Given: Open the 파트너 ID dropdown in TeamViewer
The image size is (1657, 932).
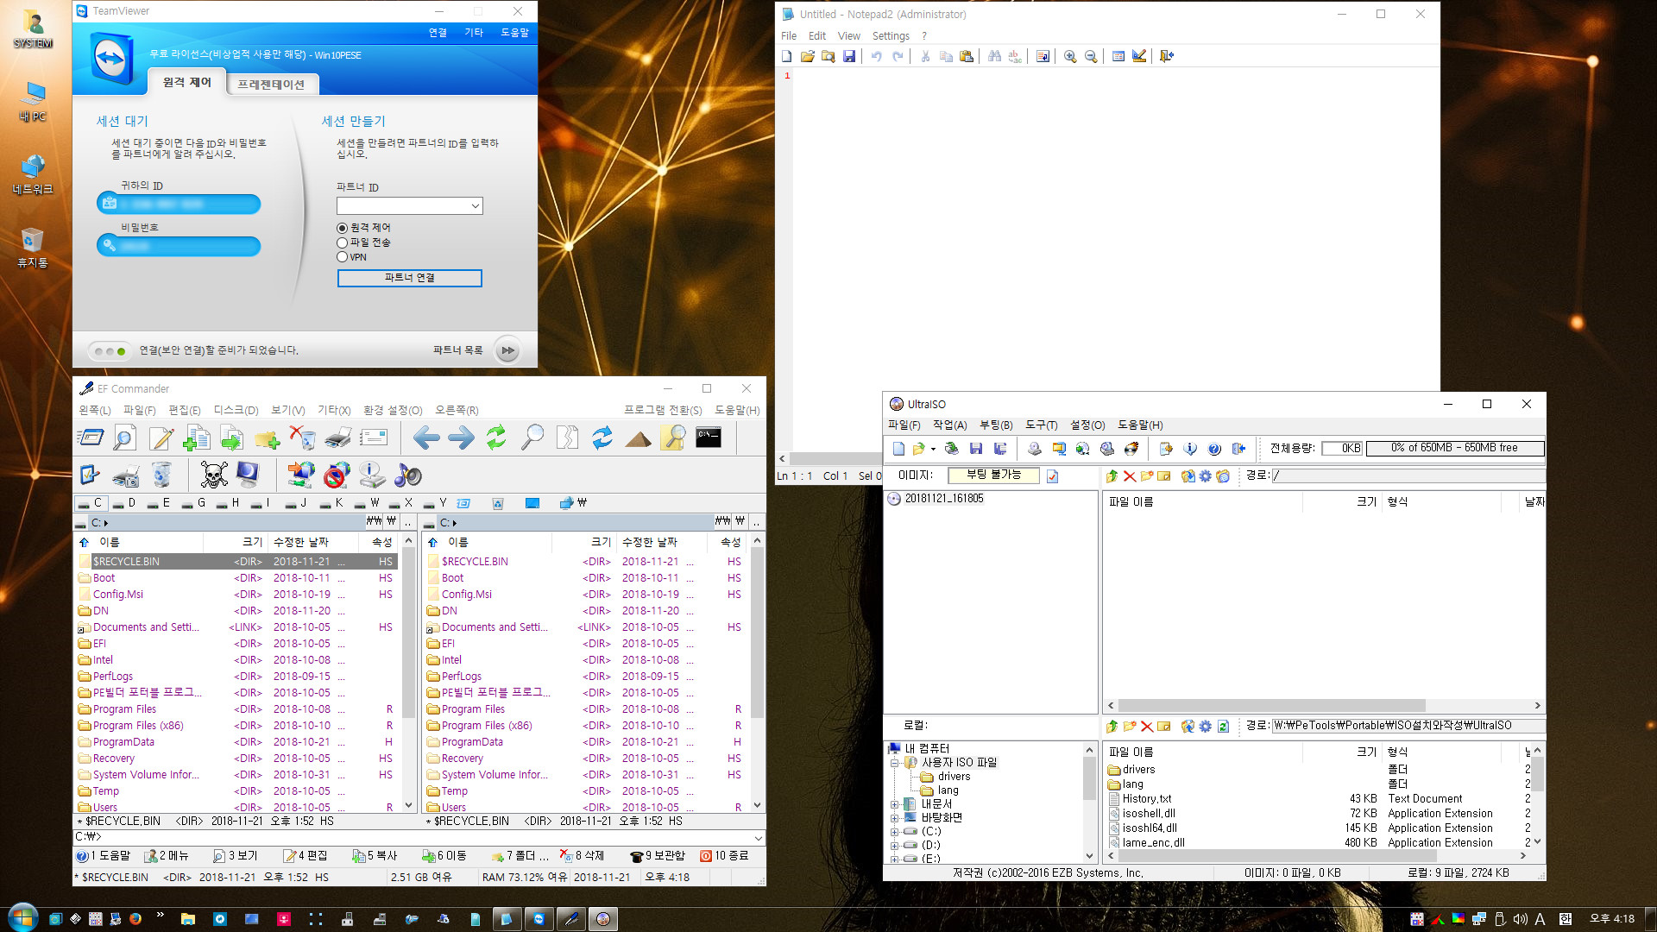Looking at the screenshot, I should click(475, 205).
